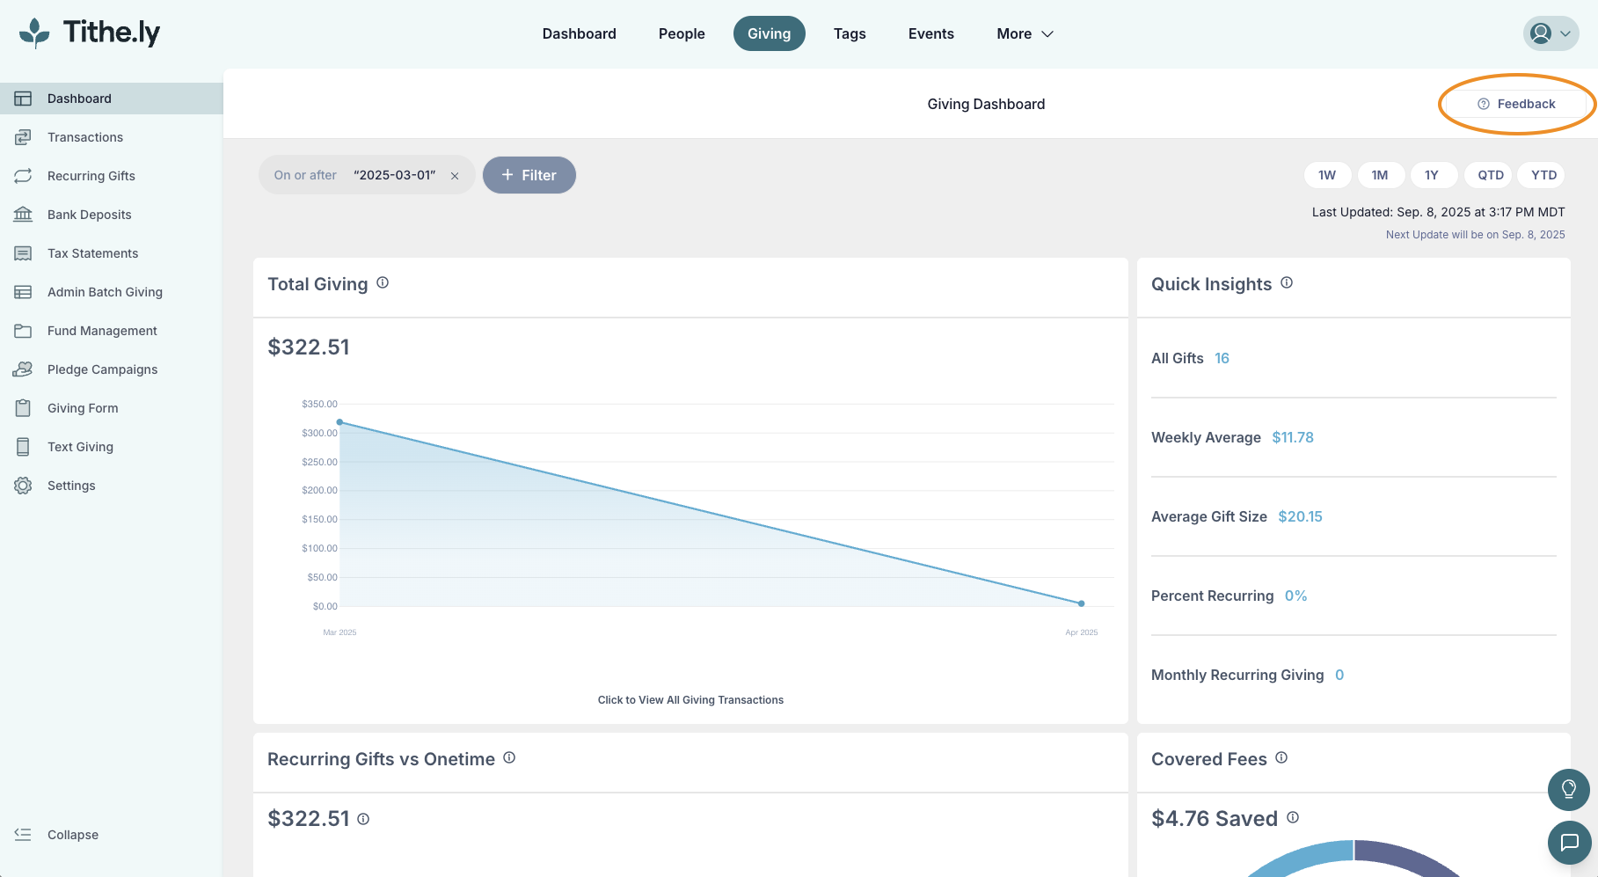1598x877 pixels.
Task: Click the Text Giving phone icon
Action: pos(23,447)
